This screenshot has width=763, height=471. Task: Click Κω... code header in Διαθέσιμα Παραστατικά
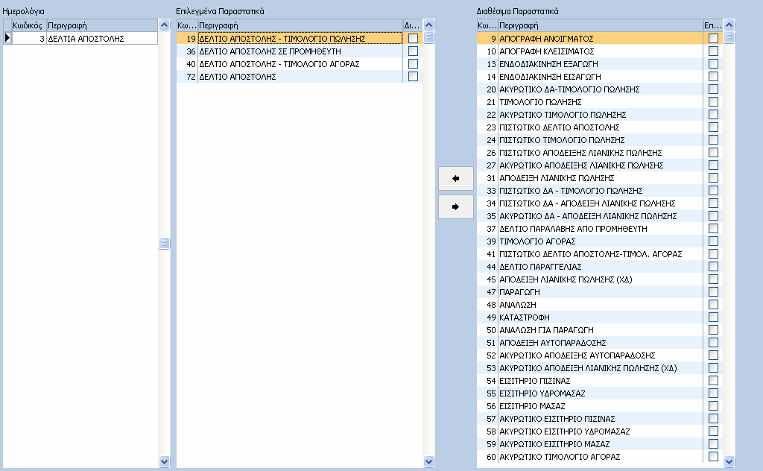(x=487, y=25)
